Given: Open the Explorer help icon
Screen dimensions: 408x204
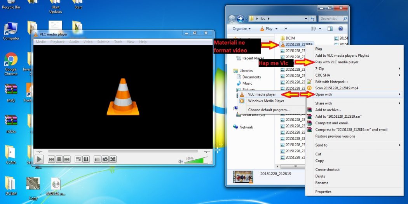Looking at the screenshot, I should coord(341,29).
